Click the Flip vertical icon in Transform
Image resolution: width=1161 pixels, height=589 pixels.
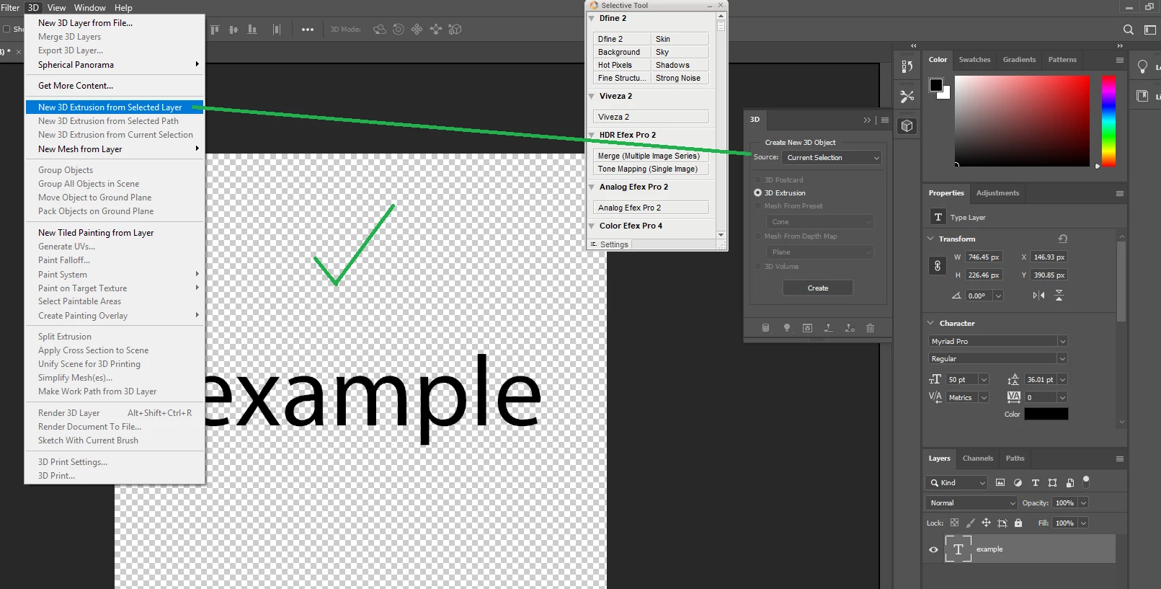(1059, 296)
